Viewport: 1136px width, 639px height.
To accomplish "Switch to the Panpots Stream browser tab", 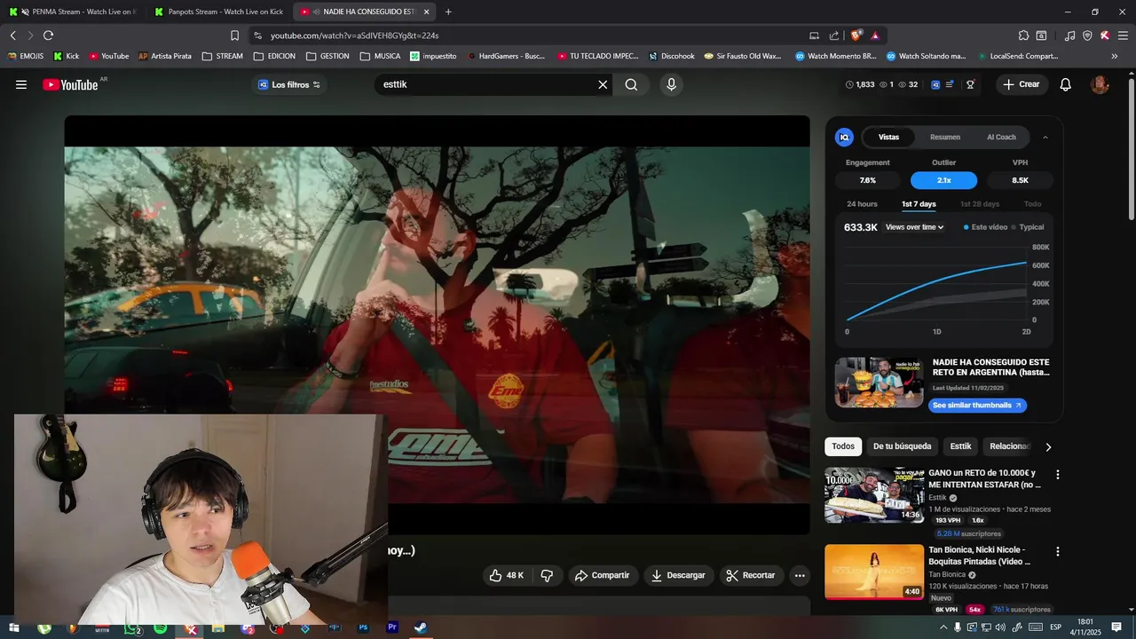I will (218, 12).
